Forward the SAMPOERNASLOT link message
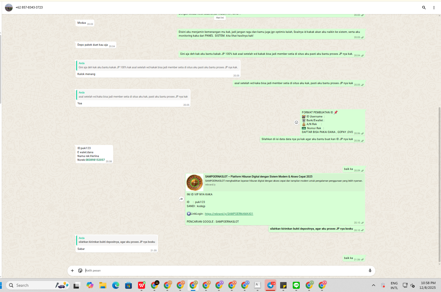441x292 pixels. pos(181,199)
